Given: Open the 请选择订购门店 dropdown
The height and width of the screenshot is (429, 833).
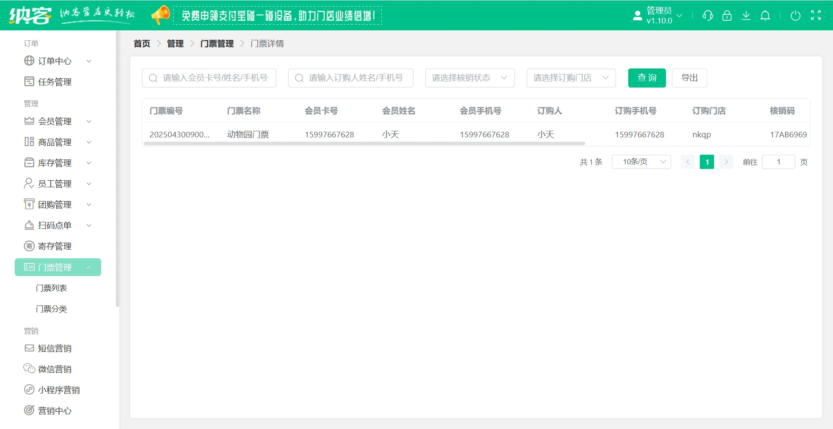Looking at the screenshot, I should 571,78.
